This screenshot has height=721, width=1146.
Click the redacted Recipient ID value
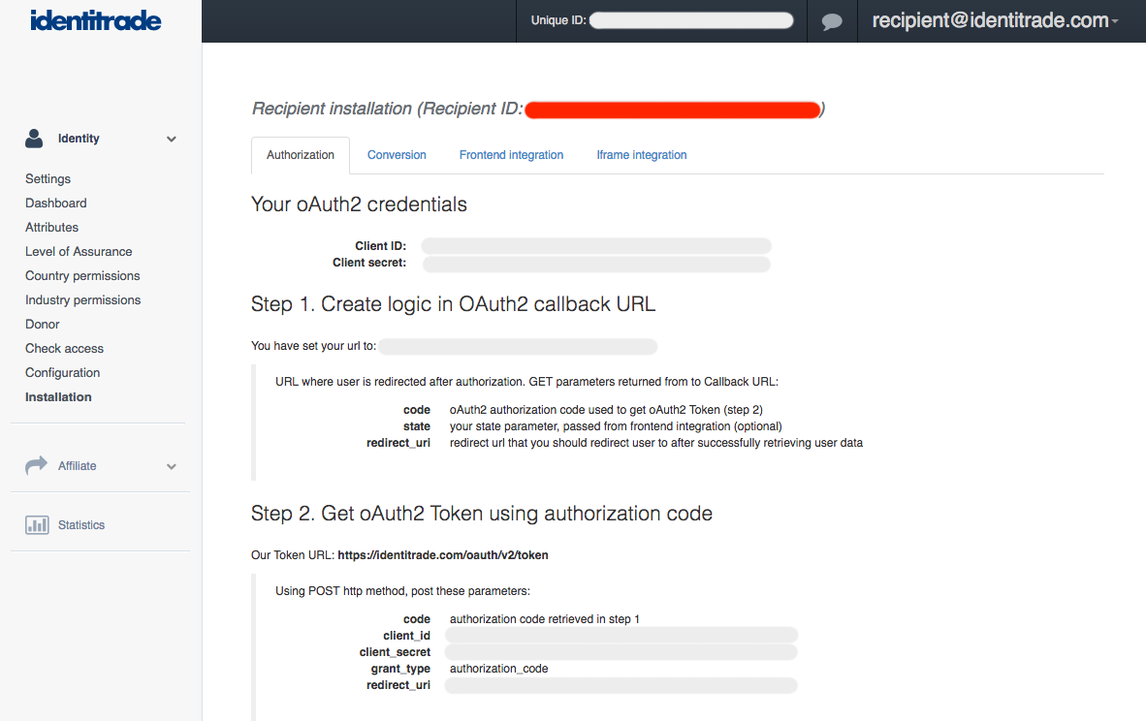[x=673, y=110]
